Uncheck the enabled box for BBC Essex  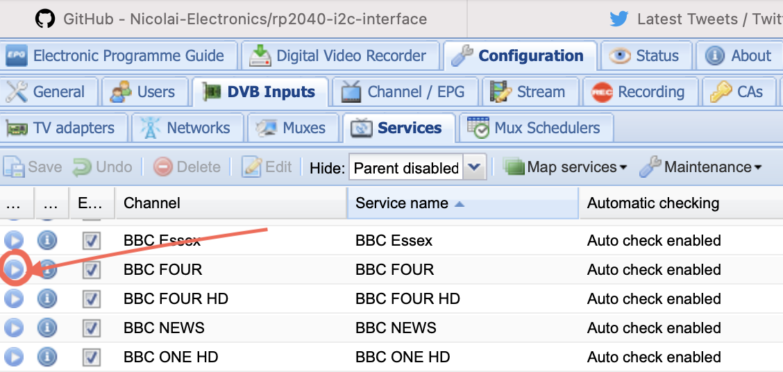[92, 241]
